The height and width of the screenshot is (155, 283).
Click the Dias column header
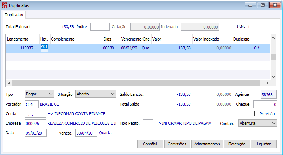click(111, 39)
